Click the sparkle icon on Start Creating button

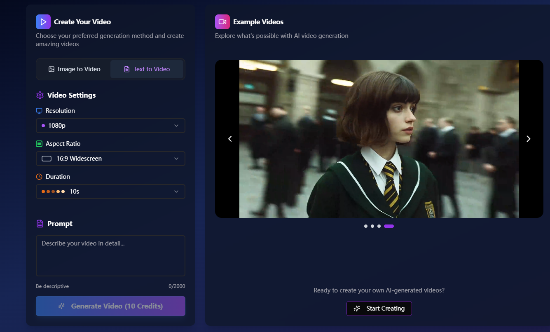(356, 308)
